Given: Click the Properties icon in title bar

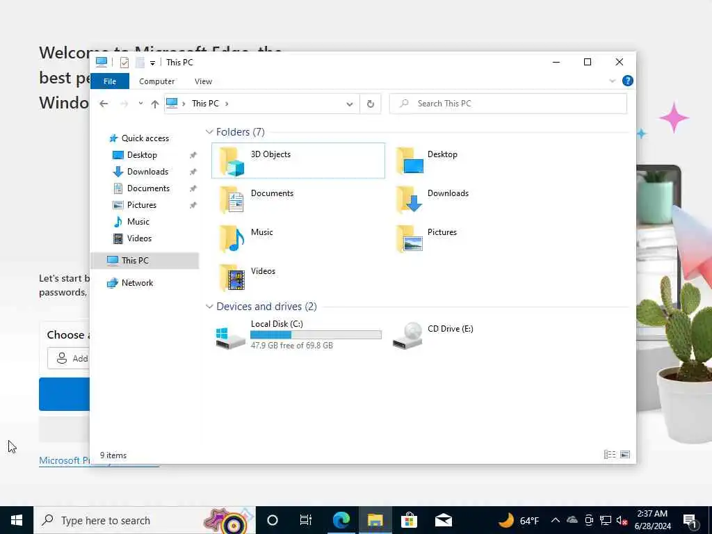Looking at the screenshot, I should (124, 62).
